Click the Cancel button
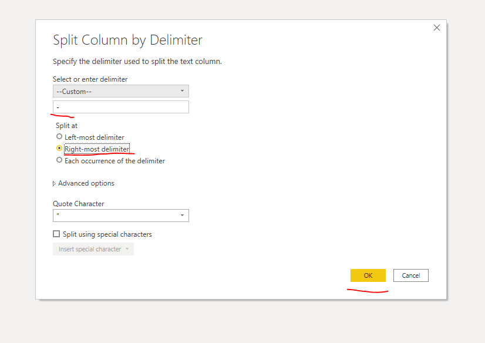The height and width of the screenshot is (343, 485). [x=411, y=275]
